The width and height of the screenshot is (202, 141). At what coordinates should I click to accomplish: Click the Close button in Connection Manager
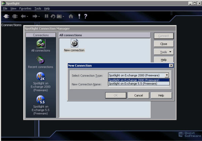[164, 44]
